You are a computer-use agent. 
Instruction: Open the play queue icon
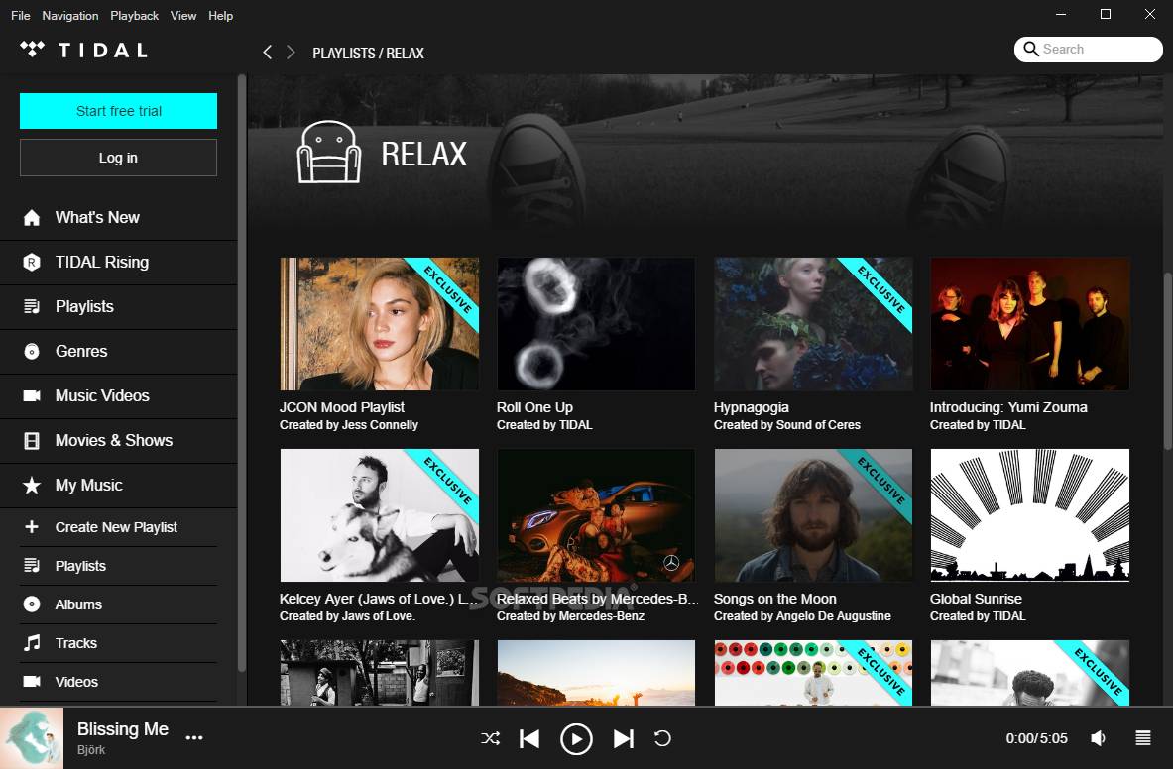point(1143,738)
